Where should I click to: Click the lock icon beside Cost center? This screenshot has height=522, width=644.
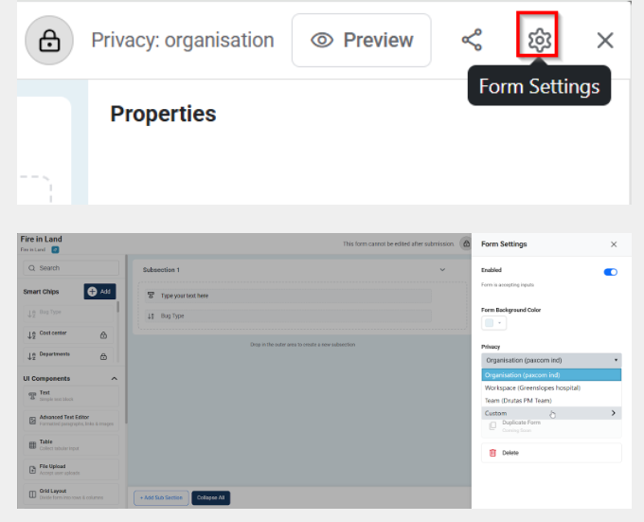(x=103, y=334)
